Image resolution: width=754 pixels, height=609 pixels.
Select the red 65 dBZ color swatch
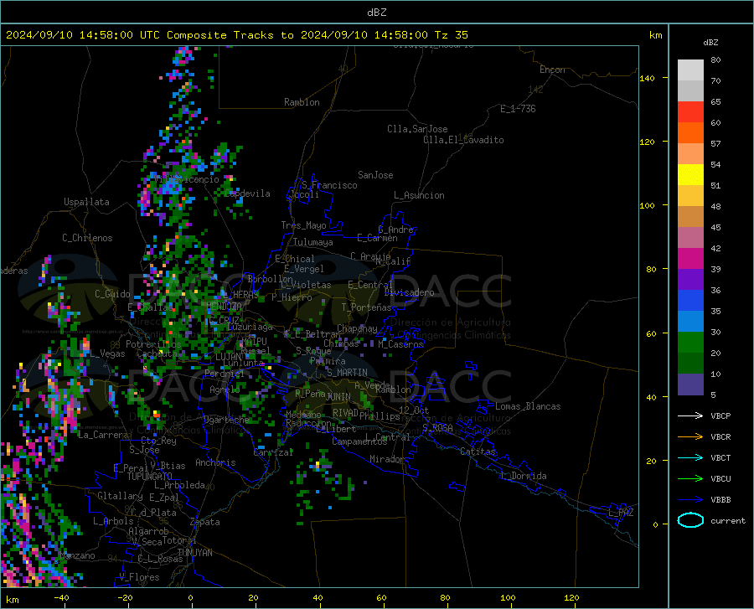[690, 111]
